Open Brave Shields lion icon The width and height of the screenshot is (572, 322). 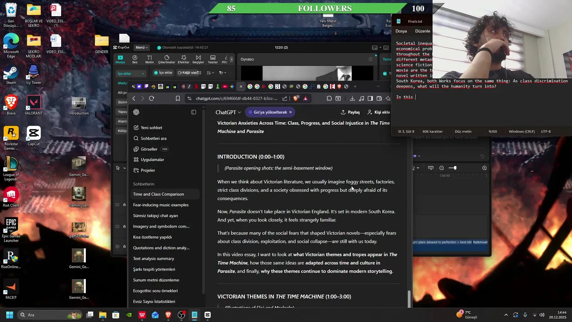[x=296, y=98]
